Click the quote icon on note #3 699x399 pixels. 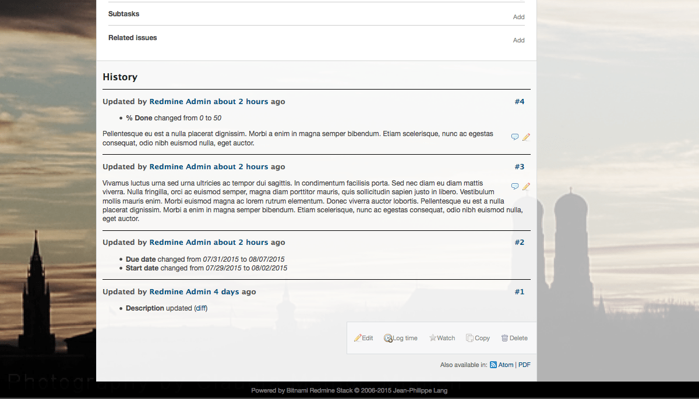515,187
